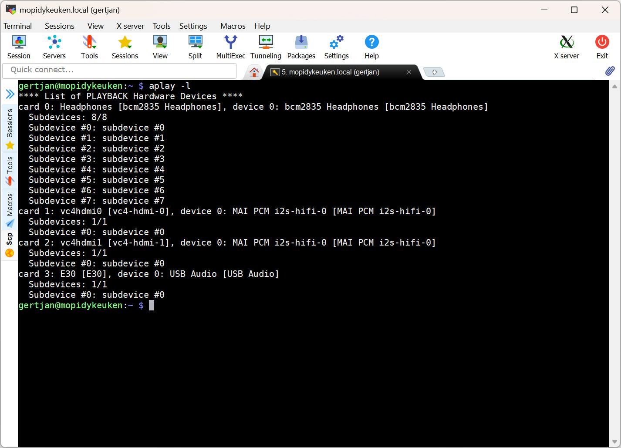
Task: Open the Tunneling icon
Action: [266, 47]
